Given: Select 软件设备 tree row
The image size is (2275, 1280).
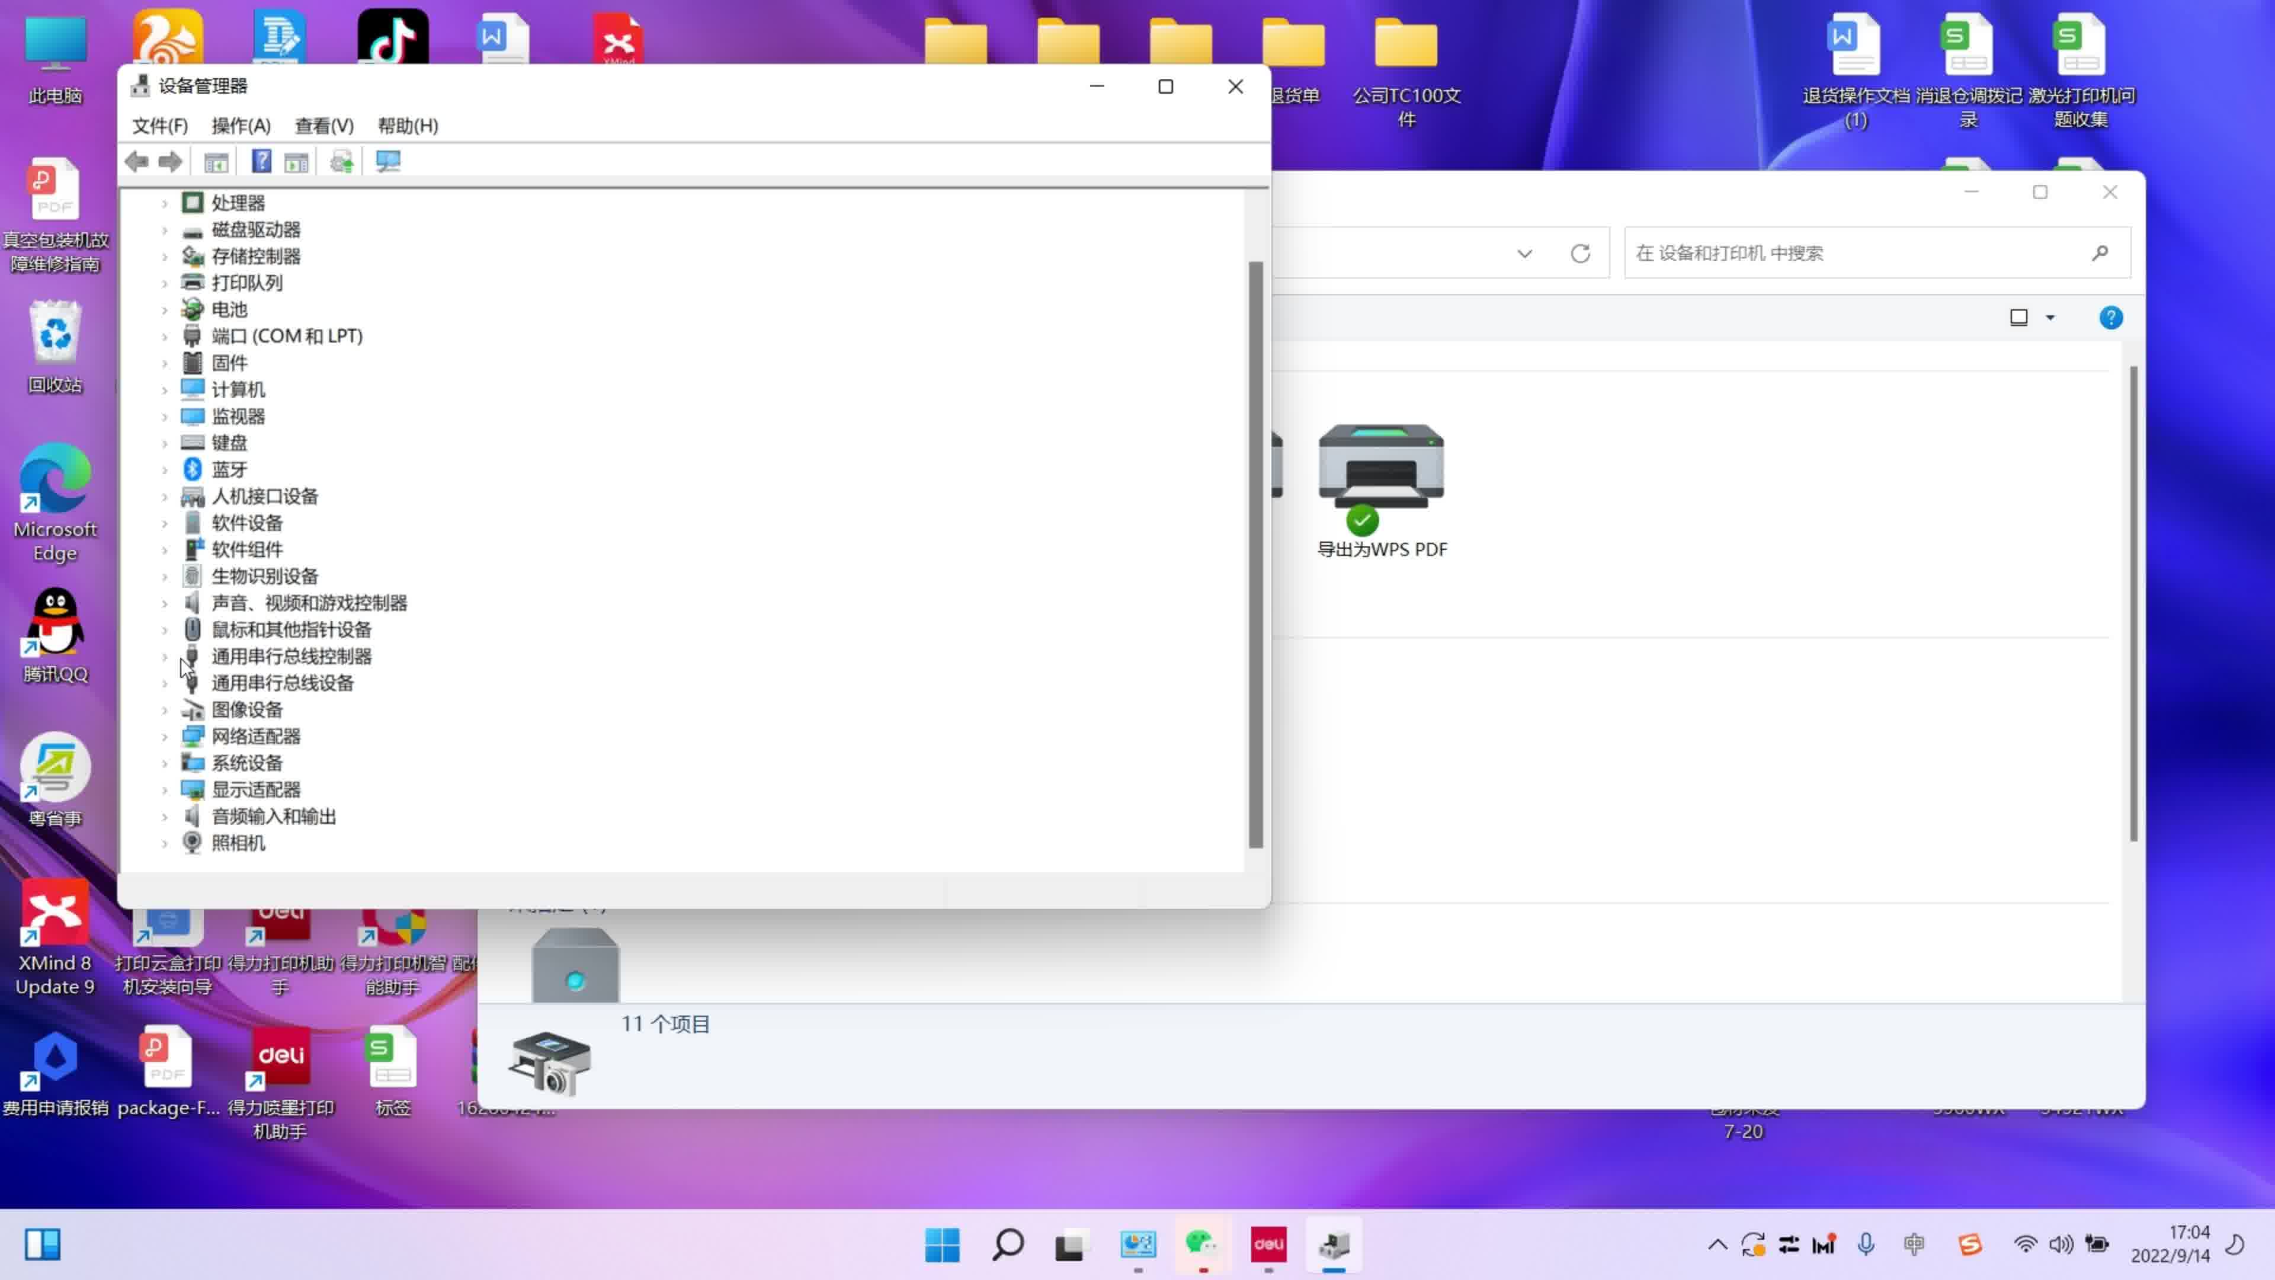Looking at the screenshot, I should pyautogui.click(x=232, y=523).
